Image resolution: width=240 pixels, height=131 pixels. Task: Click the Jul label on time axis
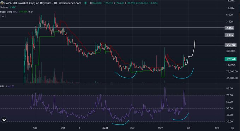pyautogui.click(x=188, y=128)
